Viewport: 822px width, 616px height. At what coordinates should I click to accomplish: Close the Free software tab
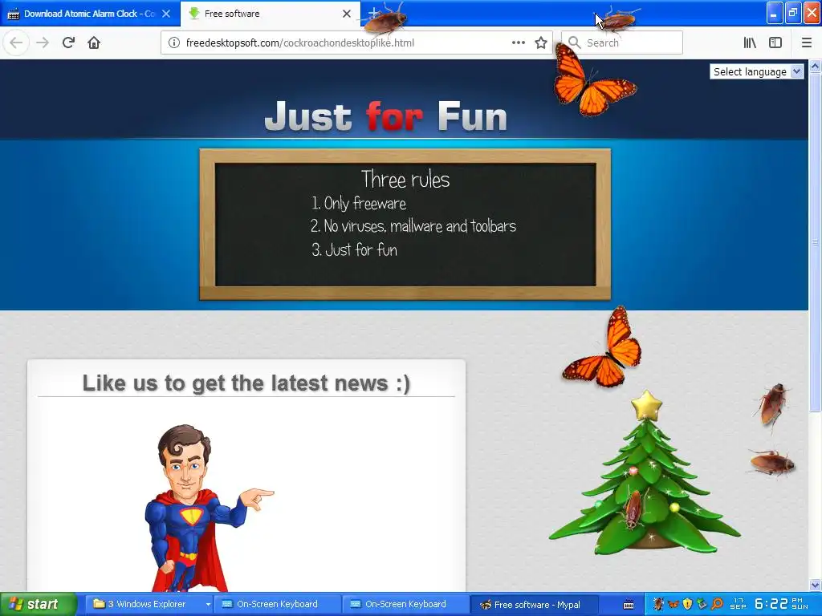tap(347, 14)
